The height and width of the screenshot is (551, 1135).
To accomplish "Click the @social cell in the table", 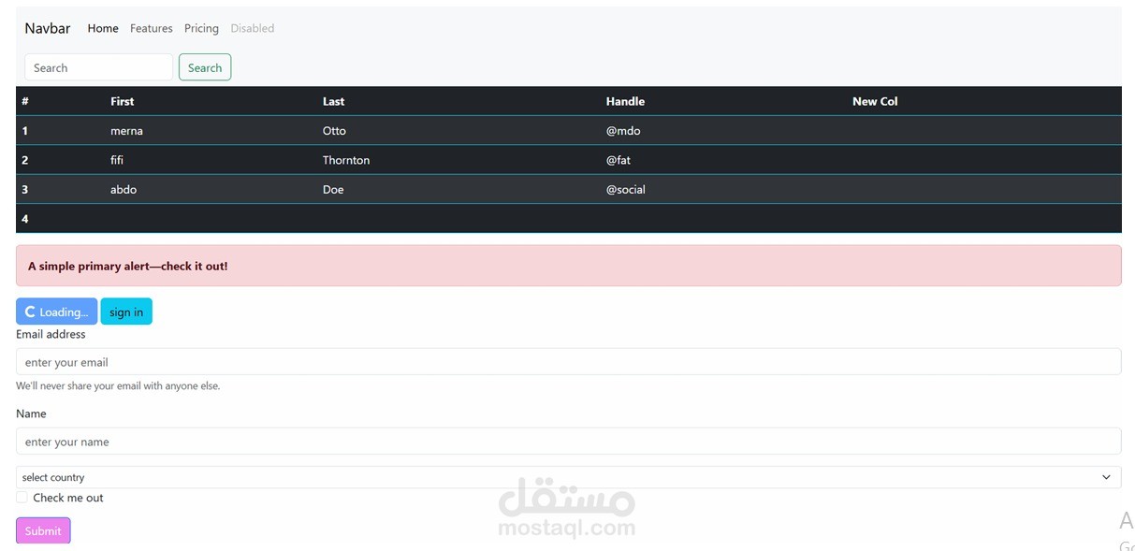I will click(625, 189).
